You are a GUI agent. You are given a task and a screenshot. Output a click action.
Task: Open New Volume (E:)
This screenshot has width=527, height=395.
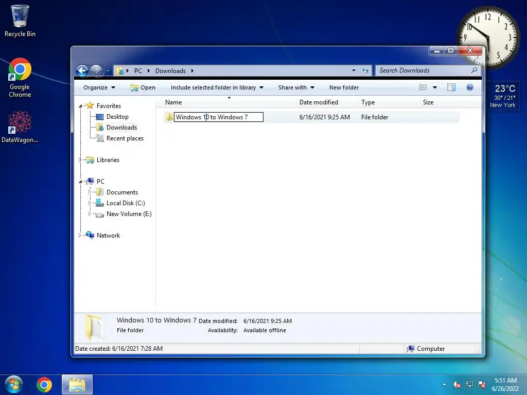[129, 213]
